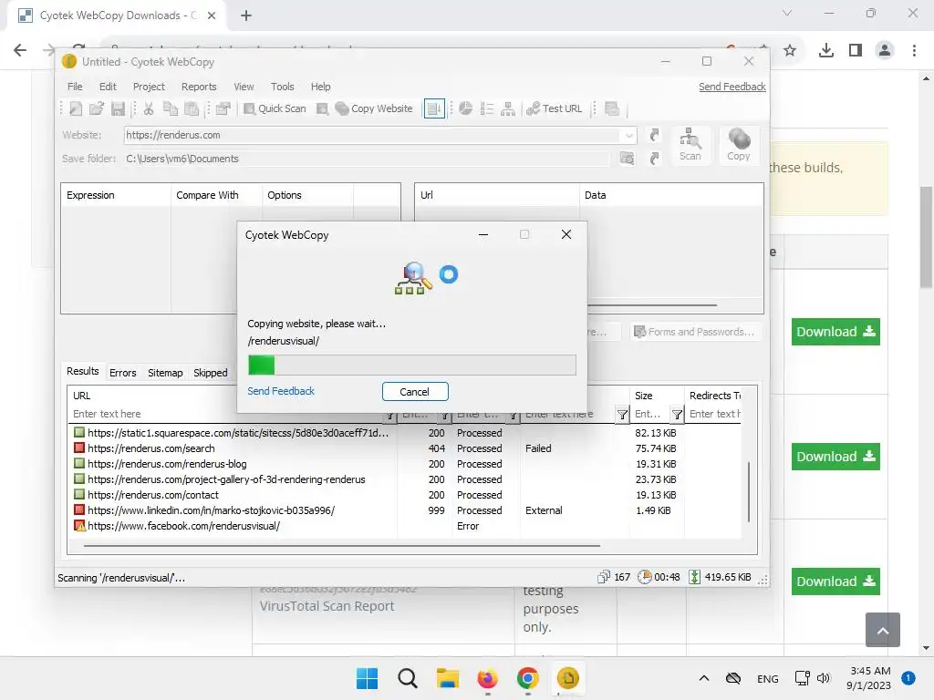
Task: Click Send Feedback link in progress dialog
Action: point(281,391)
